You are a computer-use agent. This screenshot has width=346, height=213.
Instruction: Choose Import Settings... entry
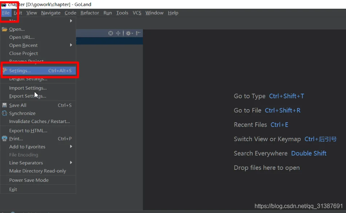(x=38, y=88)
